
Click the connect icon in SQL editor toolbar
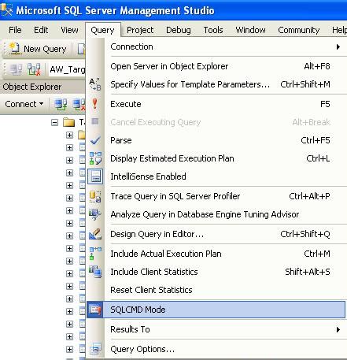(16, 69)
